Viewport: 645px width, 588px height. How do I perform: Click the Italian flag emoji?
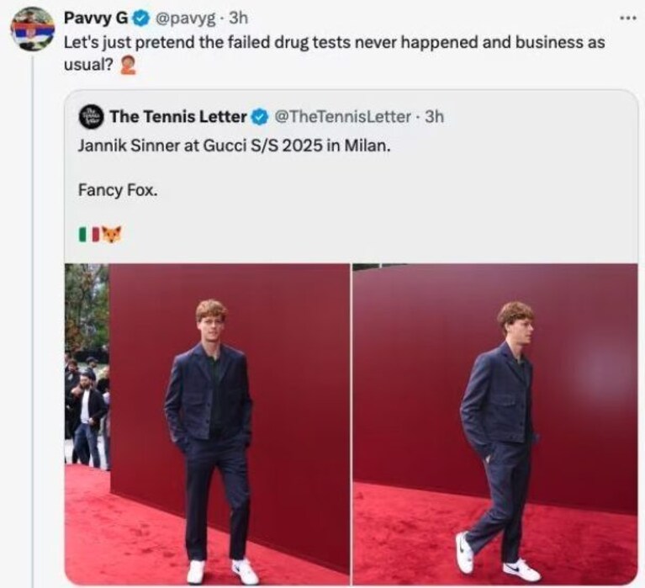pos(89,235)
